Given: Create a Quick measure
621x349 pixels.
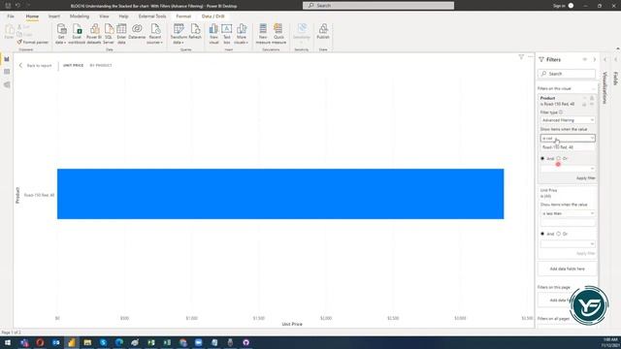Looking at the screenshot, I should (278, 34).
